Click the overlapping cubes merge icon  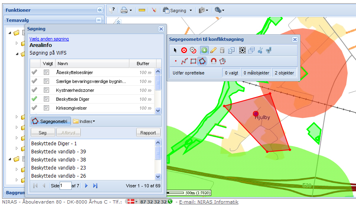pos(251,50)
